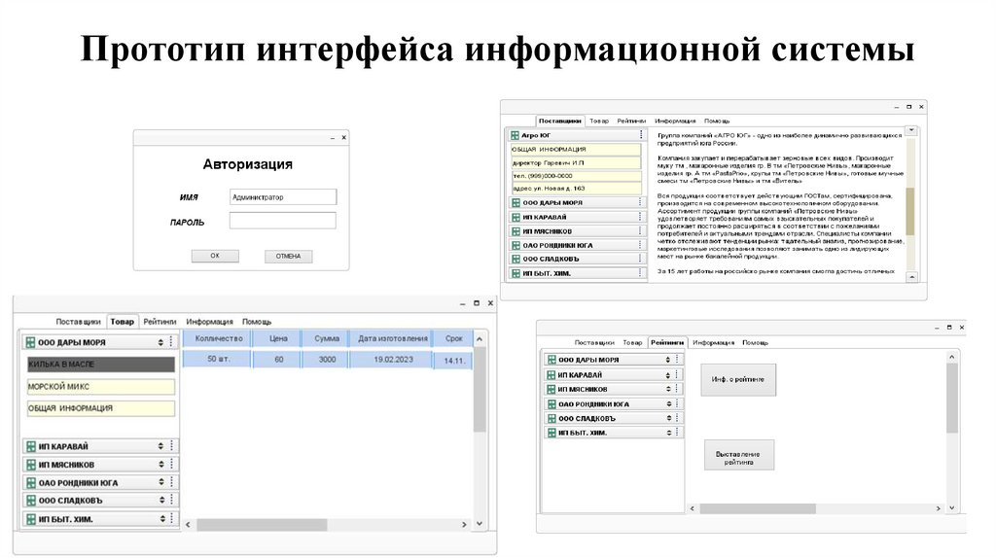Click the тел. (999)000-0000 info row

coord(576,176)
